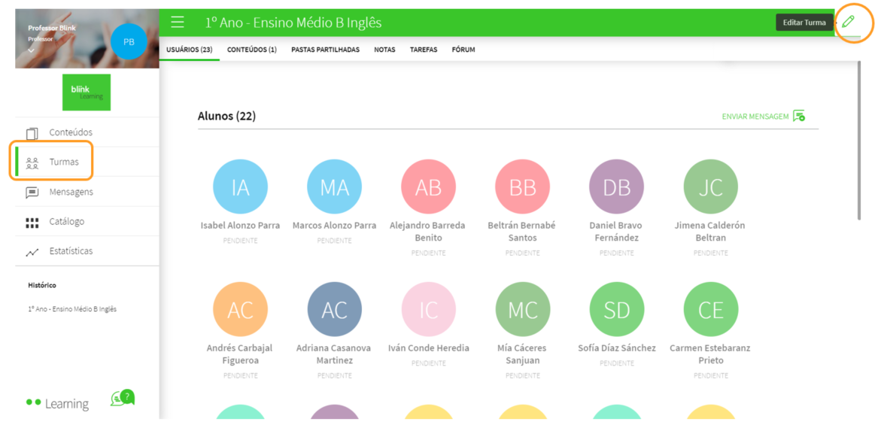The height and width of the screenshot is (422, 878).
Task: Open Mensagens from the sidebar
Action: tap(71, 192)
